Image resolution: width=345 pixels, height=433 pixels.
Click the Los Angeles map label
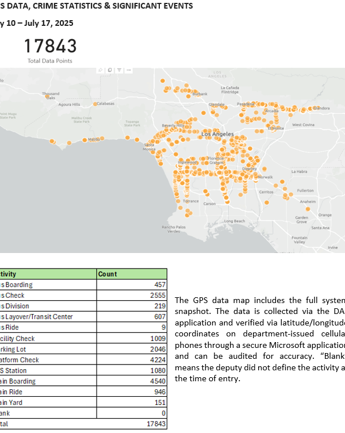coord(215,134)
